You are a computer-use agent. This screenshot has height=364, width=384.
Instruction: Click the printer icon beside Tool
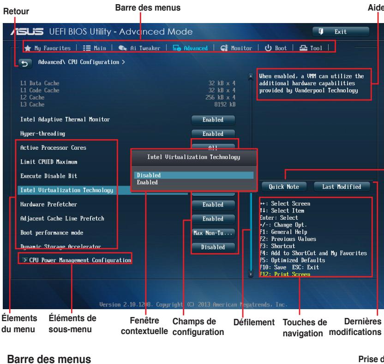click(x=303, y=48)
